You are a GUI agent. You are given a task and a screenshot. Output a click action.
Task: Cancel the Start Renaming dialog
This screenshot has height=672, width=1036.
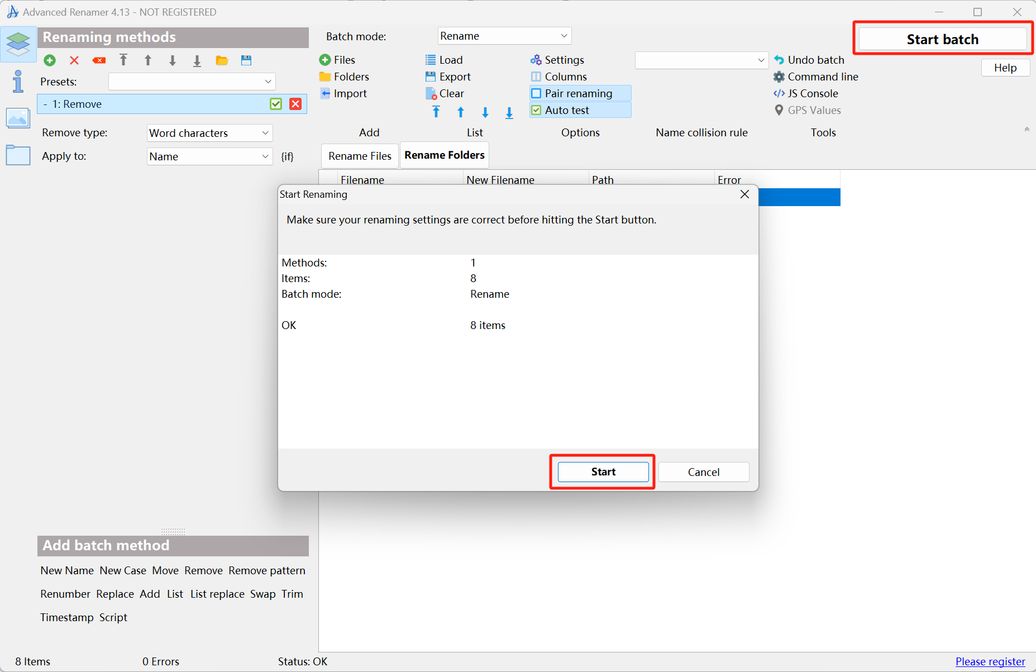pos(703,472)
